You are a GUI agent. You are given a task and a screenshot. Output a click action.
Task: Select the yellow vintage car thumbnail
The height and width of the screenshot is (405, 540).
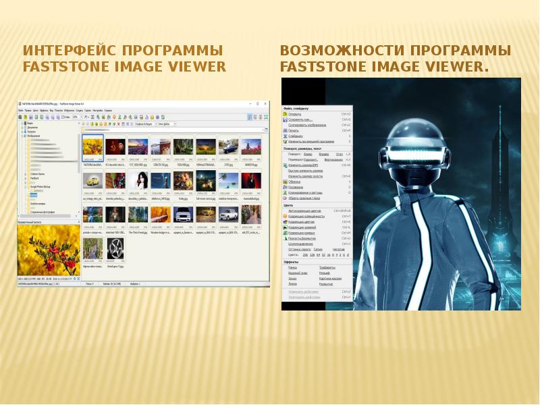click(x=92, y=181)
